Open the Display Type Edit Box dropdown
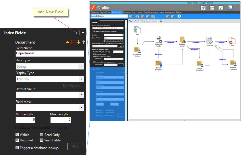 [81, 79]
